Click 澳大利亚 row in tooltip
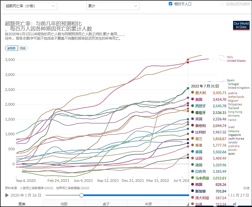The width and height of the screenshot is (252, 207). (x=209, y=198)
